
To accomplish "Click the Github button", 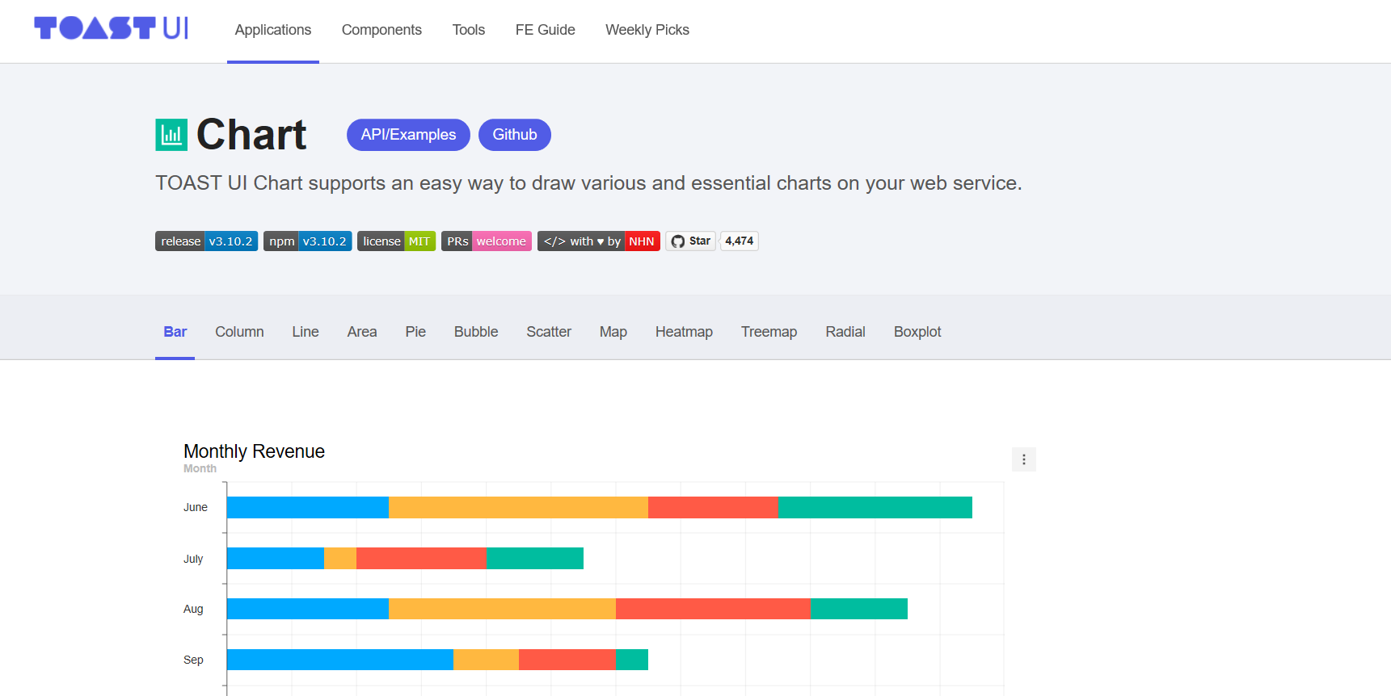I will click(515, 135).
